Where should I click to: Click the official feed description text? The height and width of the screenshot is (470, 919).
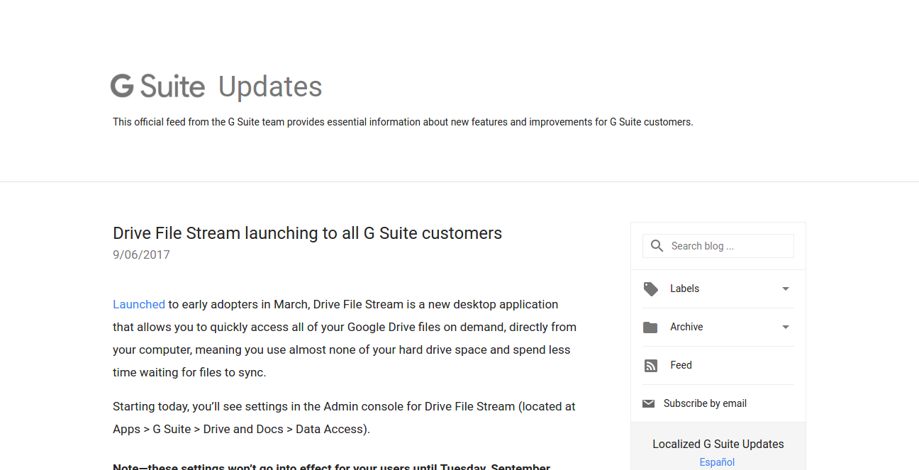403,122
